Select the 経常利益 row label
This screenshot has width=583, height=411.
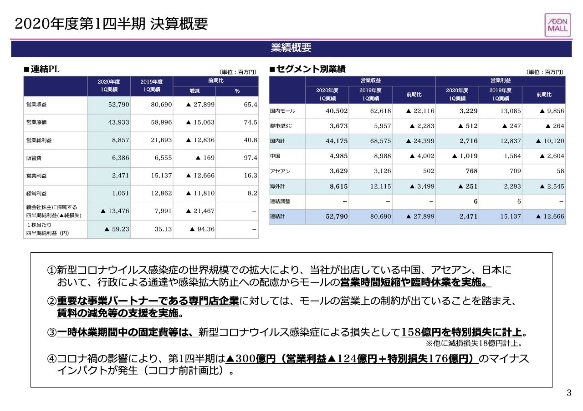(36, 194)
